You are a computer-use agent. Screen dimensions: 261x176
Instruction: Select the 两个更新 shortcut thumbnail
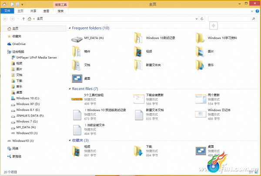201,99
